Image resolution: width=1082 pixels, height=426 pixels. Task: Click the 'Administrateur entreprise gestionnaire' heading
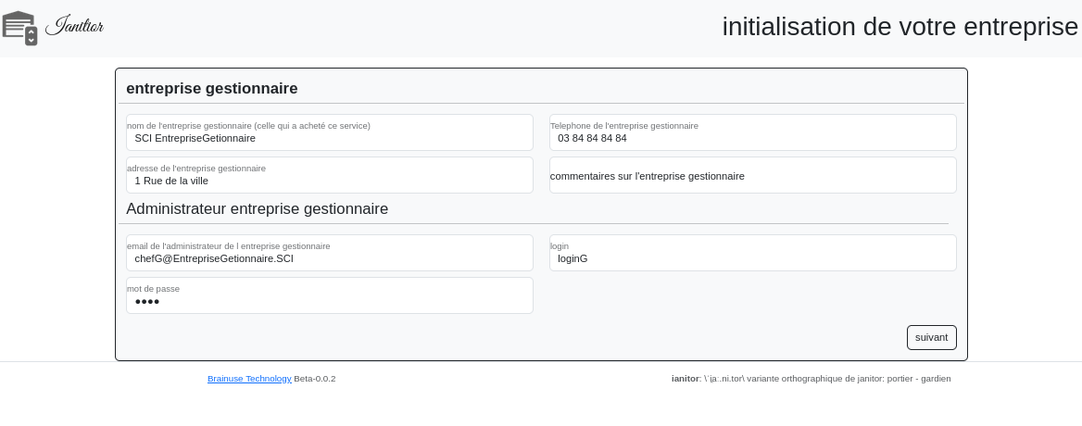coord(257,209)
